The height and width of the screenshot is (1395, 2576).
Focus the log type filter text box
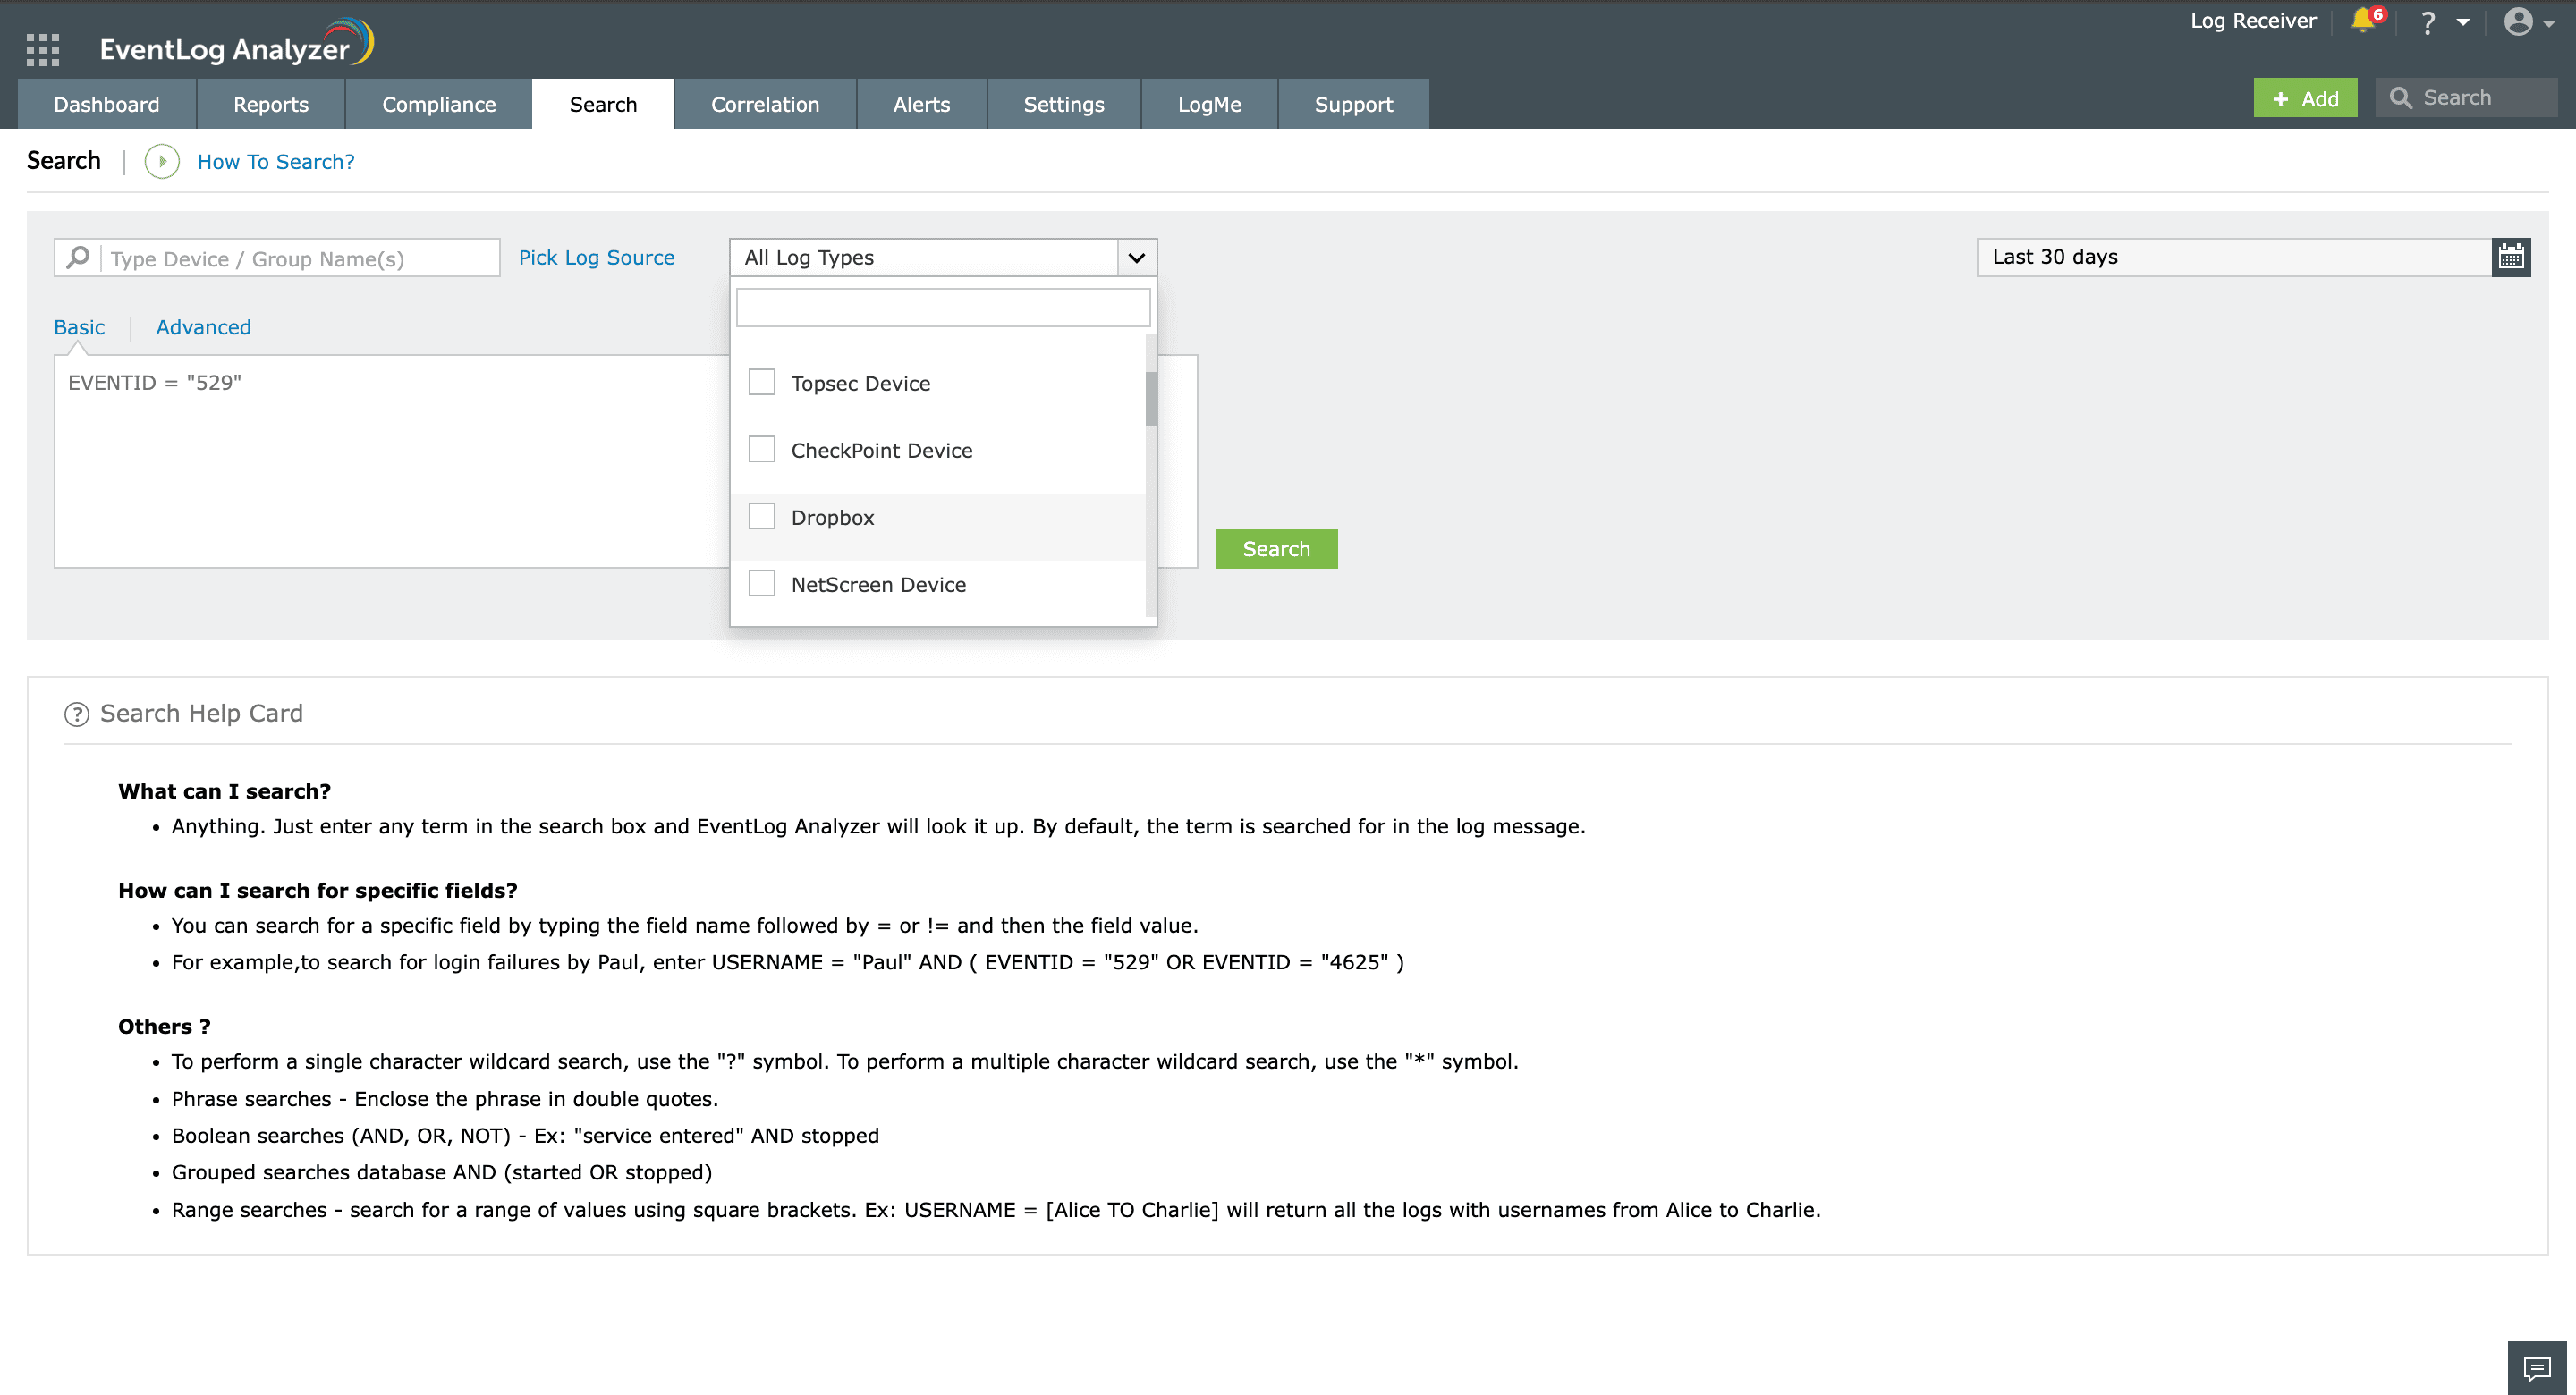tap(942, 308)
